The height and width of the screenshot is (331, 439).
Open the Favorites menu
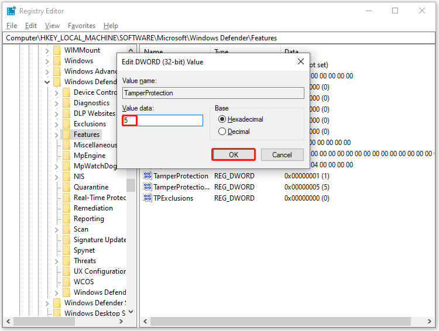click(x=81, y=26)
